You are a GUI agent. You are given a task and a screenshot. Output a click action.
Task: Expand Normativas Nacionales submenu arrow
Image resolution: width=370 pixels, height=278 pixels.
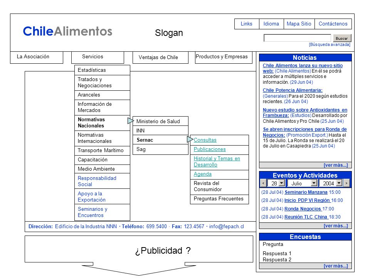(x=131, y=121)
